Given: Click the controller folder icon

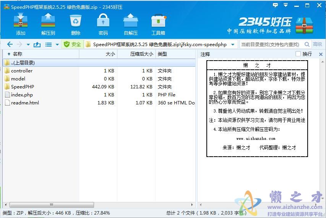Looking at the screenshot, I should point(7,71).
